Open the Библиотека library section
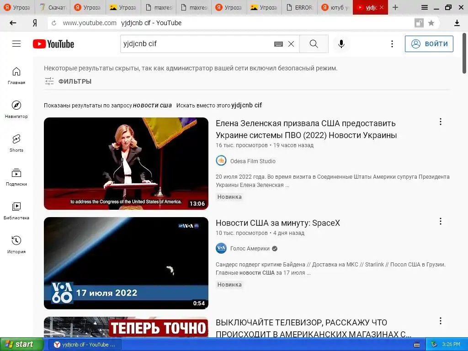Image resolution: width=468 pixels, height=351 pixels. (x=16, y=211)
